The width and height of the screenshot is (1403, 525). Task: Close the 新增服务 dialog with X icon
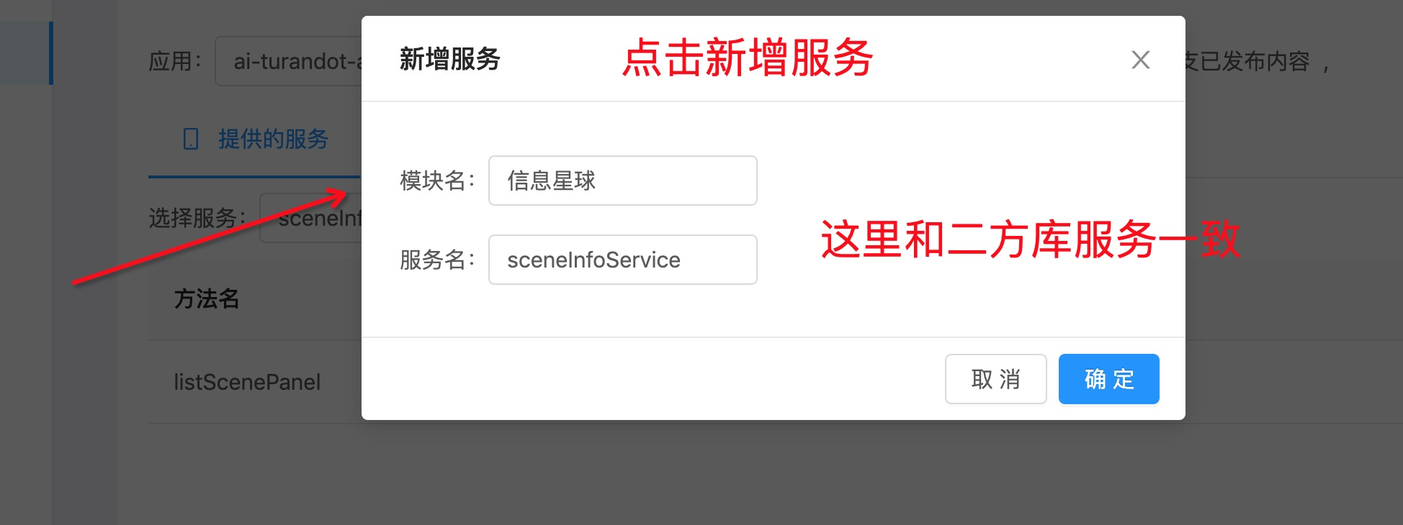coord(1140,60)
